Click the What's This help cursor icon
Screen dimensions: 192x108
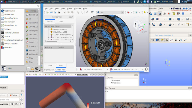tap(92, 12)
